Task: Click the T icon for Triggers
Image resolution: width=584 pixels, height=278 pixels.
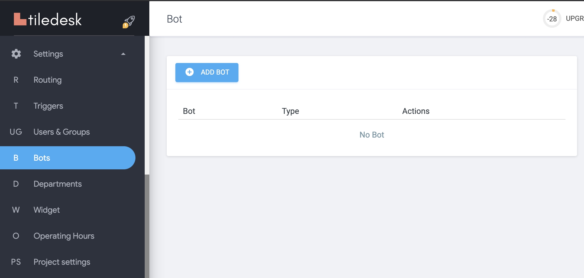Action: click(x=16, y=106)
